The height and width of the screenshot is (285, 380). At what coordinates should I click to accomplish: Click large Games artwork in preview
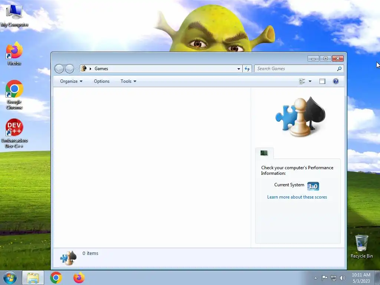tap(300, 117)
